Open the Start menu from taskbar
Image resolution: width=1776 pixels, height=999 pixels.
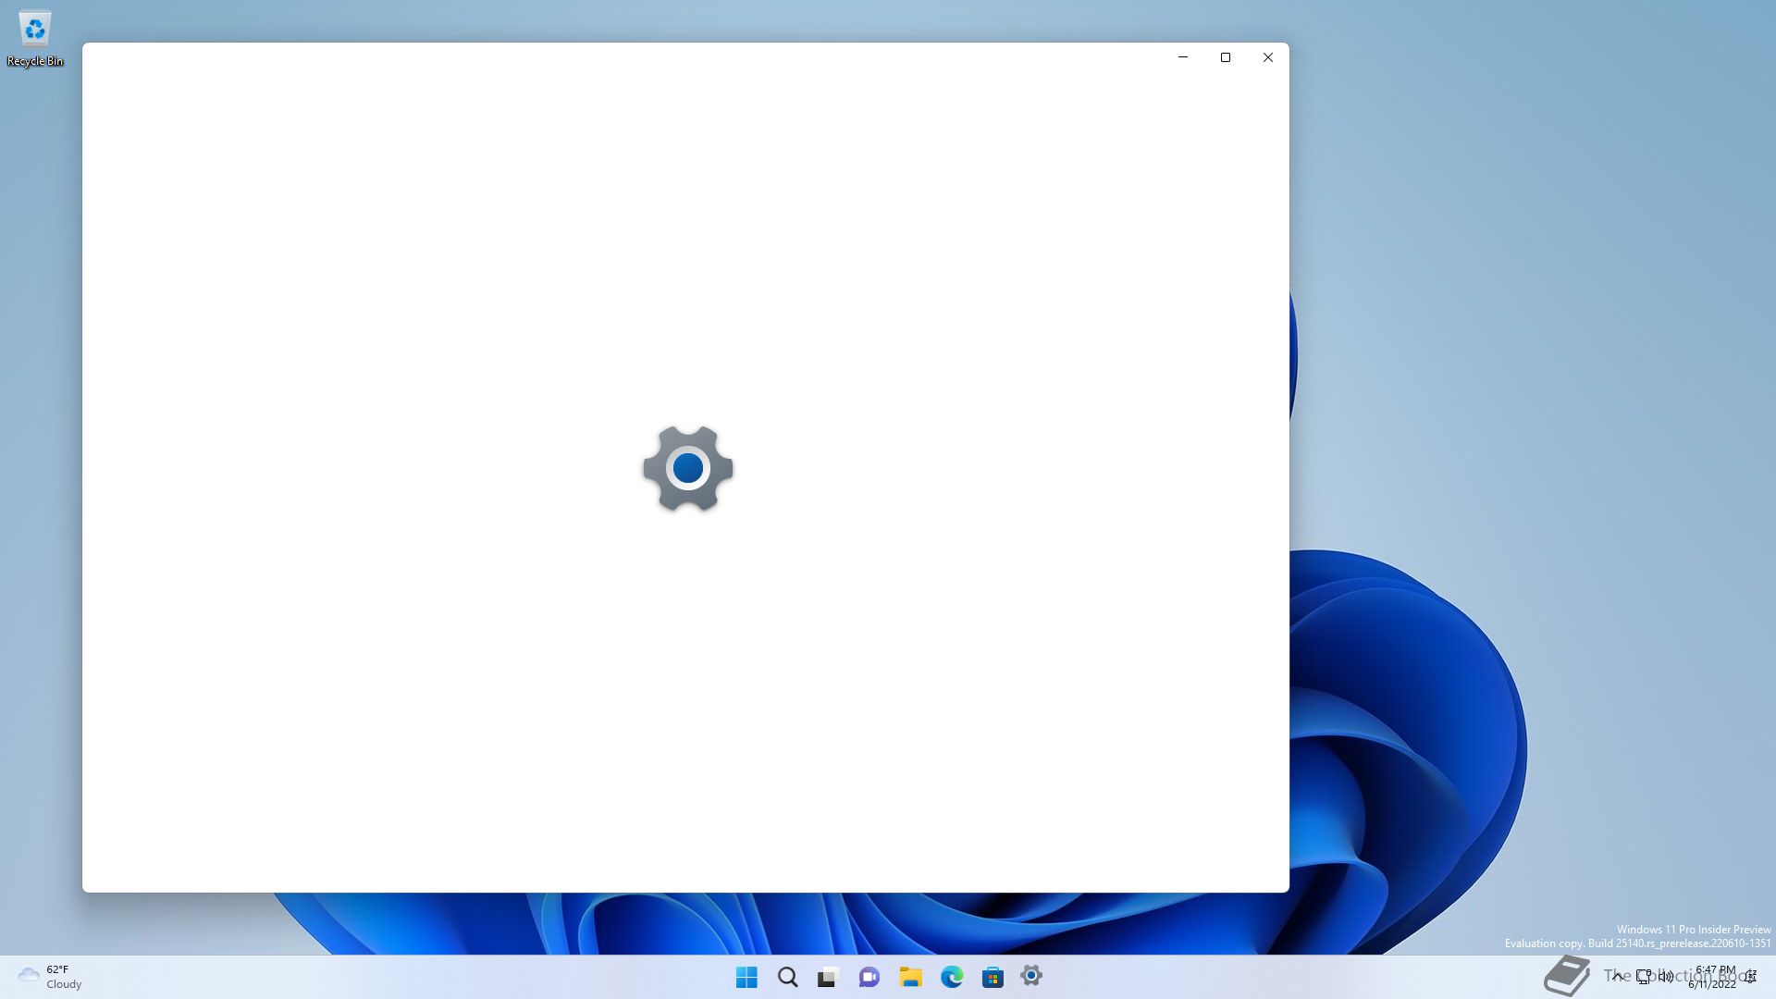[x=746, y=977]
